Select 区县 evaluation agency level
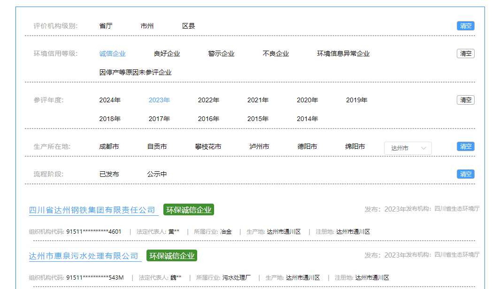The width and height of the screenshot is (492, 289). point(188,26)
